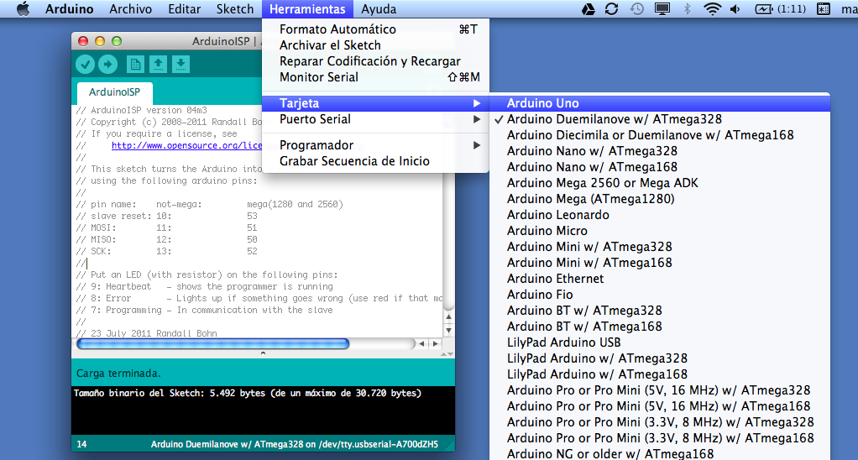Screen dimensions: 858x460
Task: Click the Verify checkmark toolbar icon
Action: click(x=85, y=65)
